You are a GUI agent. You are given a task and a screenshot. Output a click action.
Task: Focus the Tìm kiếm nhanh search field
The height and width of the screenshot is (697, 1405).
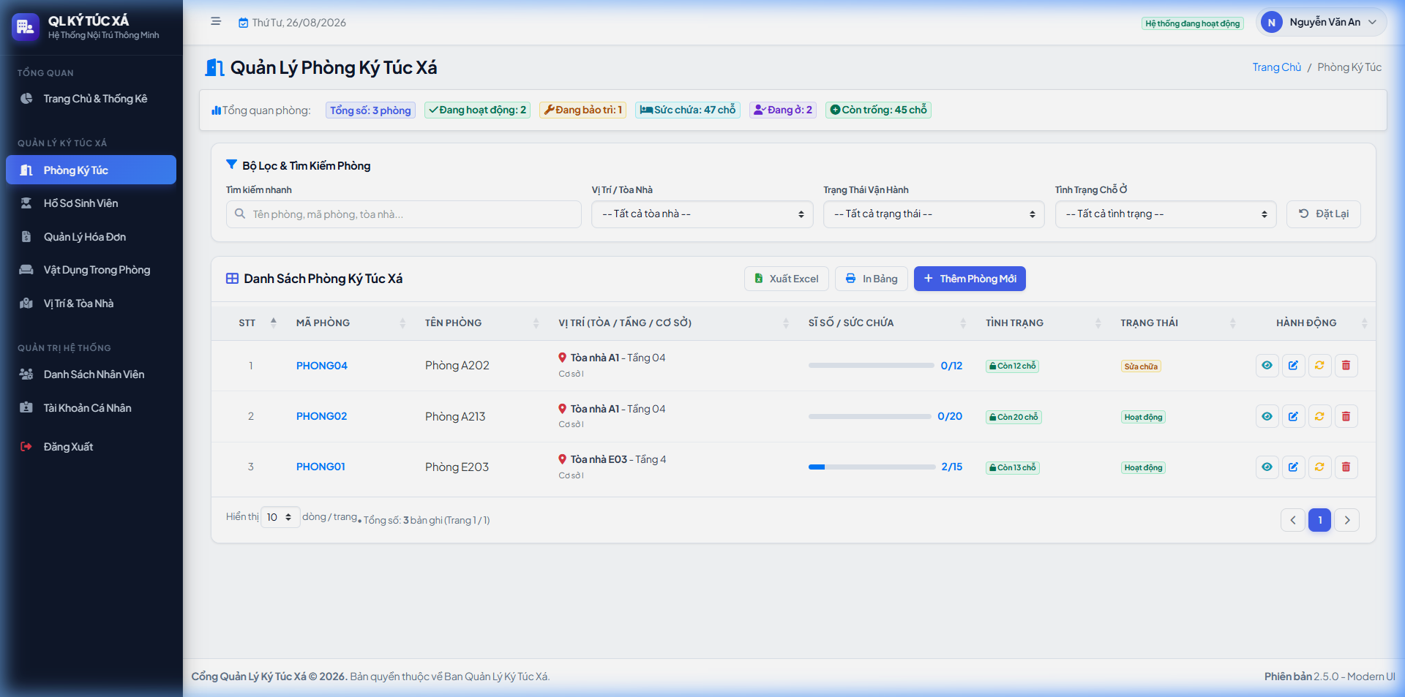coord(404,214)
